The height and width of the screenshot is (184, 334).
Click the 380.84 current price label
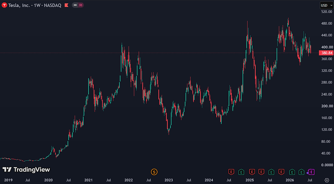(x=326, y=53)
